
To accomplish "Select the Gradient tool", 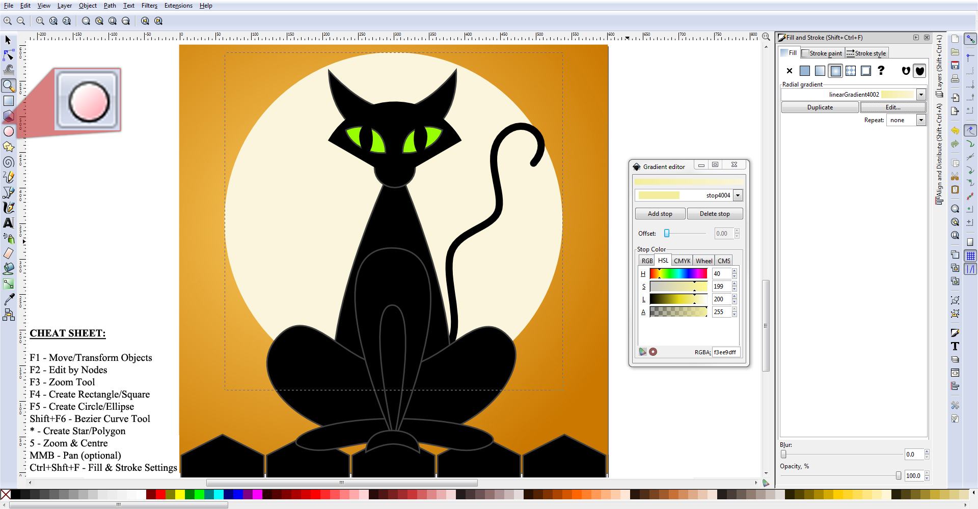I will tap(8, 284).
